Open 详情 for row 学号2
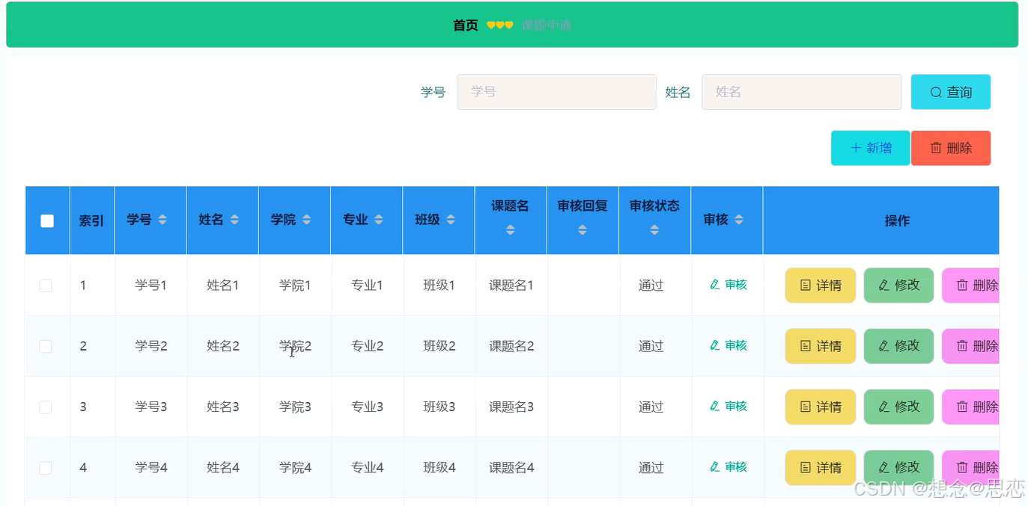1028x506 pixels. pyautogui.click(x=820, y=346)
